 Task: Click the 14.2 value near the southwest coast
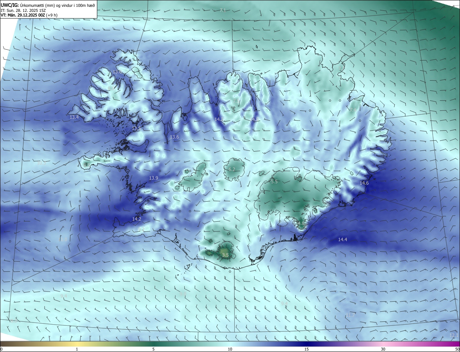(137, 219)
